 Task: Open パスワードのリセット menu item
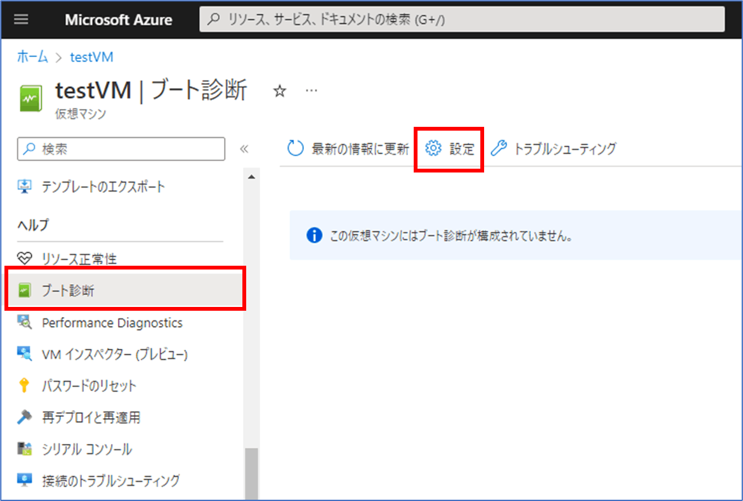[x=89, y=386]
